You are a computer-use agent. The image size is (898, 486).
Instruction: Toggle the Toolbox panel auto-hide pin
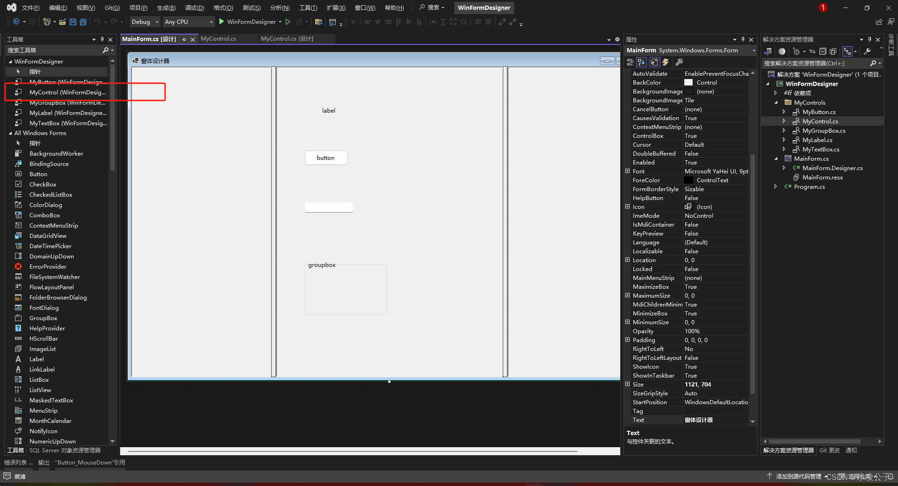point(102,40)
